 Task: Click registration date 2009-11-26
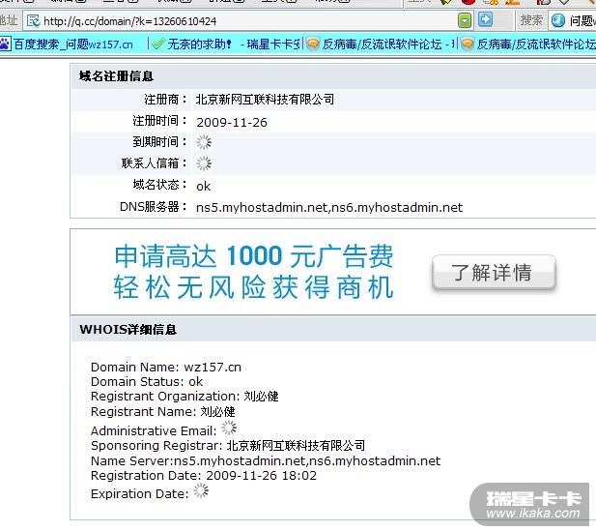[x=232, y=122]
